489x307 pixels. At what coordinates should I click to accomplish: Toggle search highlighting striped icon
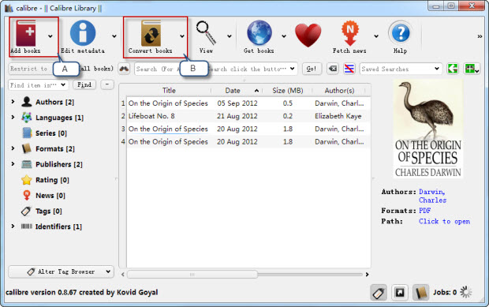pyautogui.click(x=349, y=69)
